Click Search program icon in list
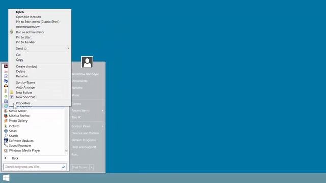 pos(6,136)
